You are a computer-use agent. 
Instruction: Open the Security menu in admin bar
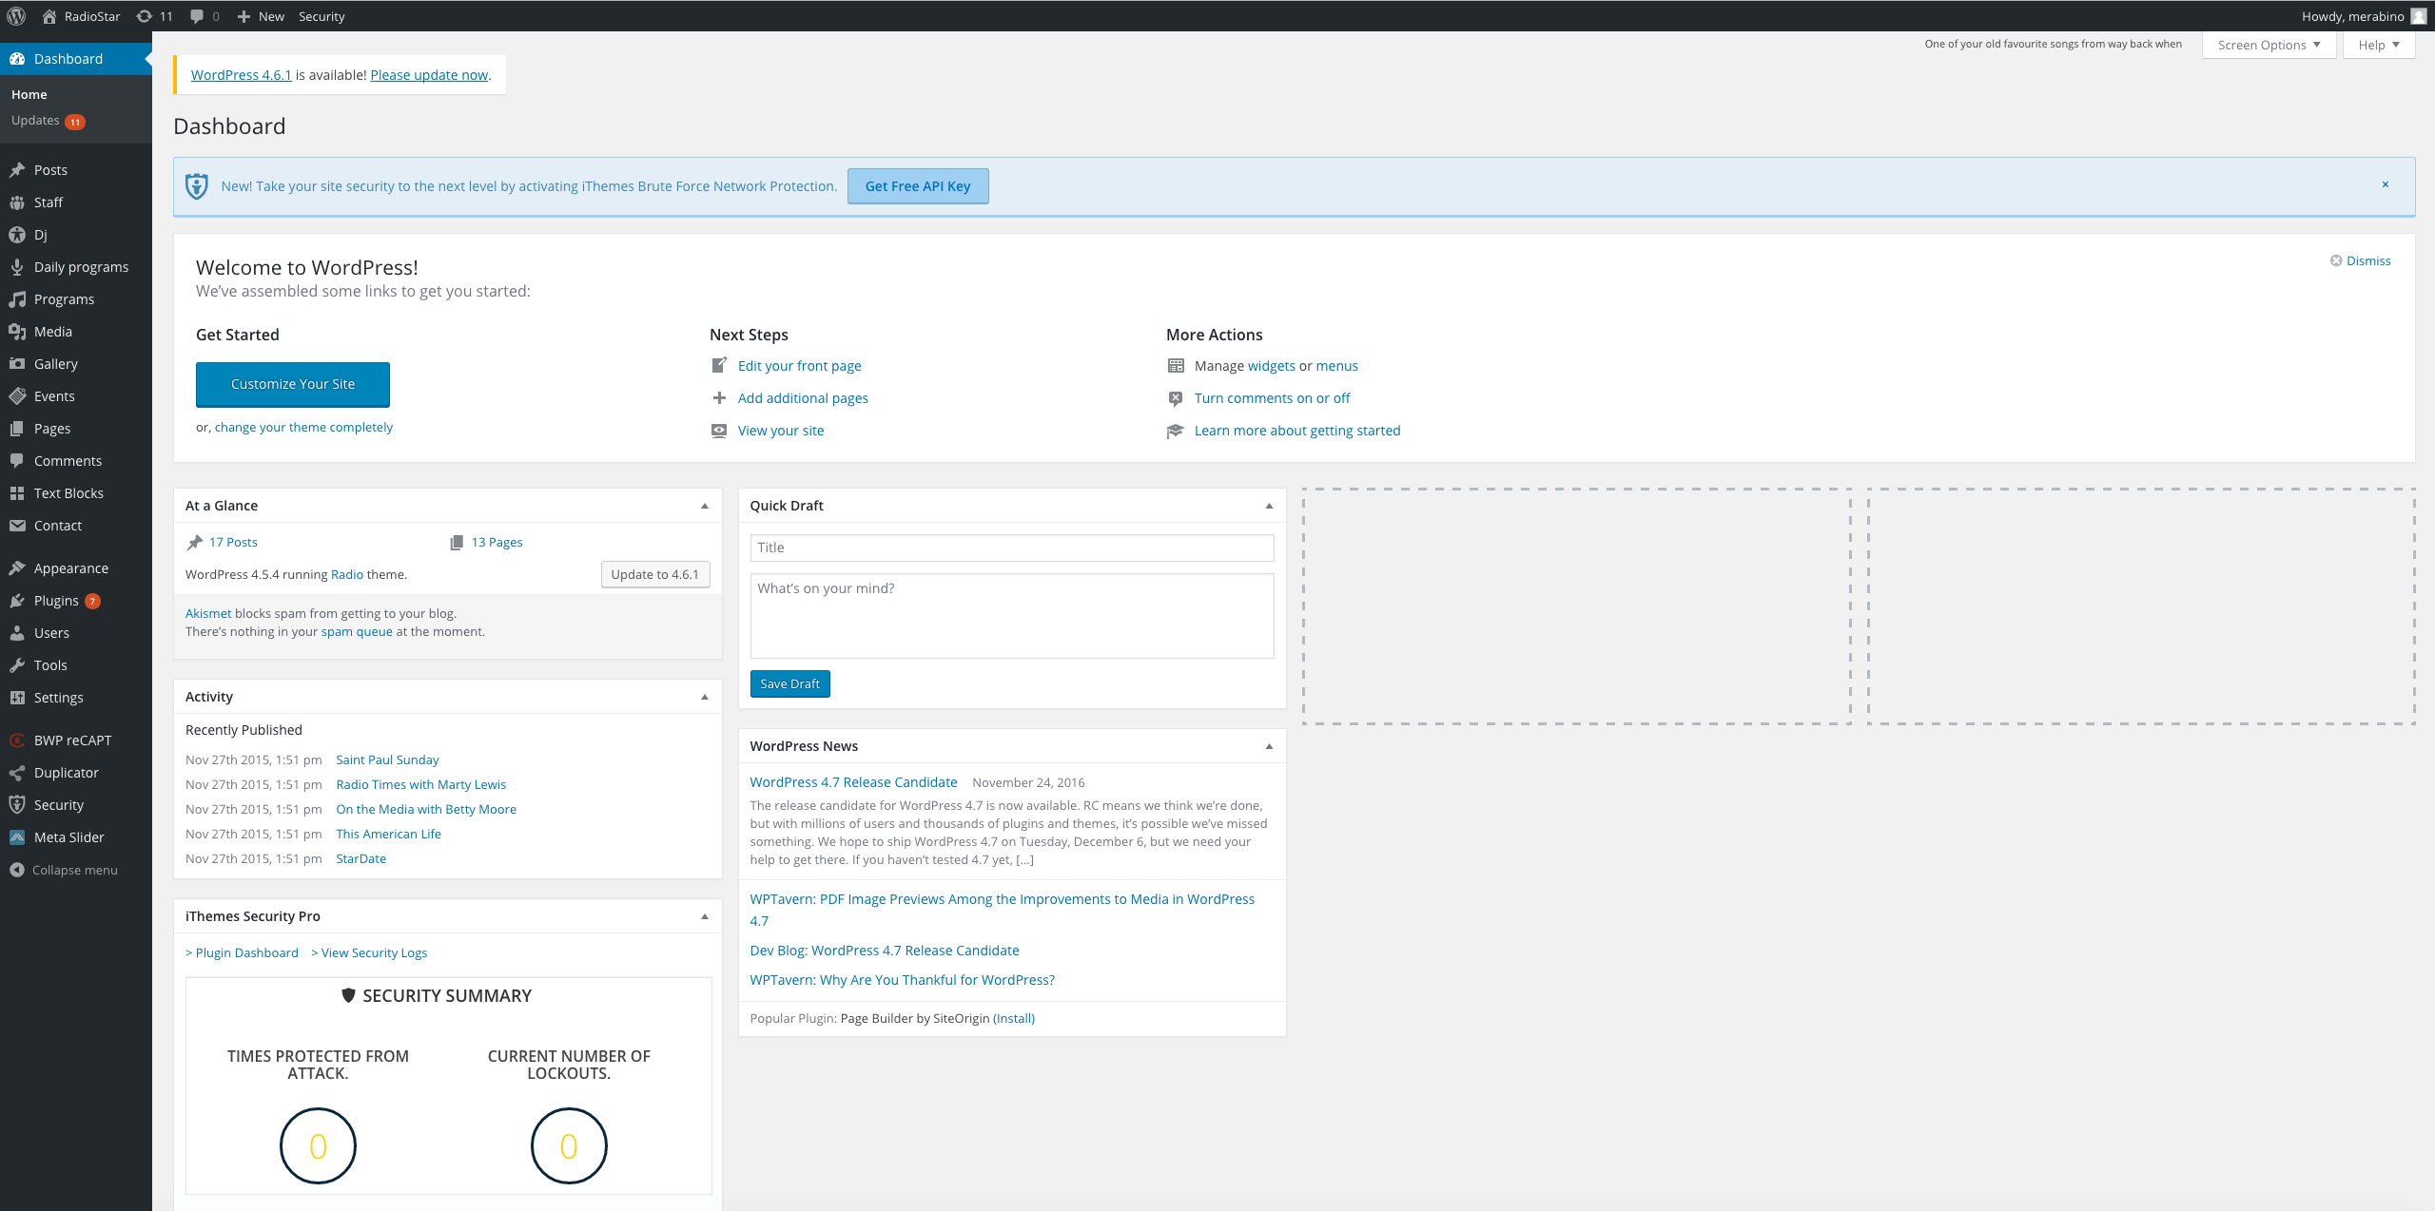[321, 16]
